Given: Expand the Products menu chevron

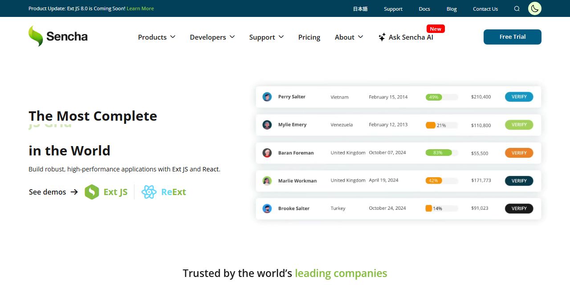Looking at the screenshot, I should (173, 37).
